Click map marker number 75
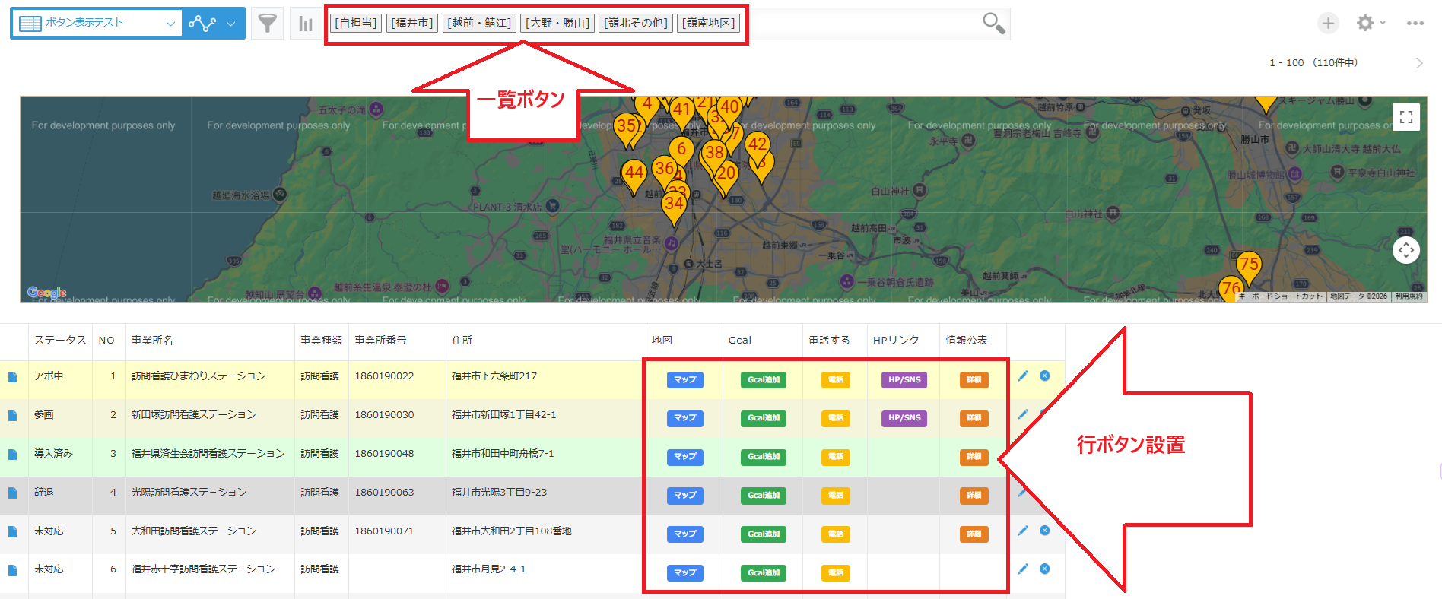The height and width of the screenshot is (599, 1442). [1248, 265]
